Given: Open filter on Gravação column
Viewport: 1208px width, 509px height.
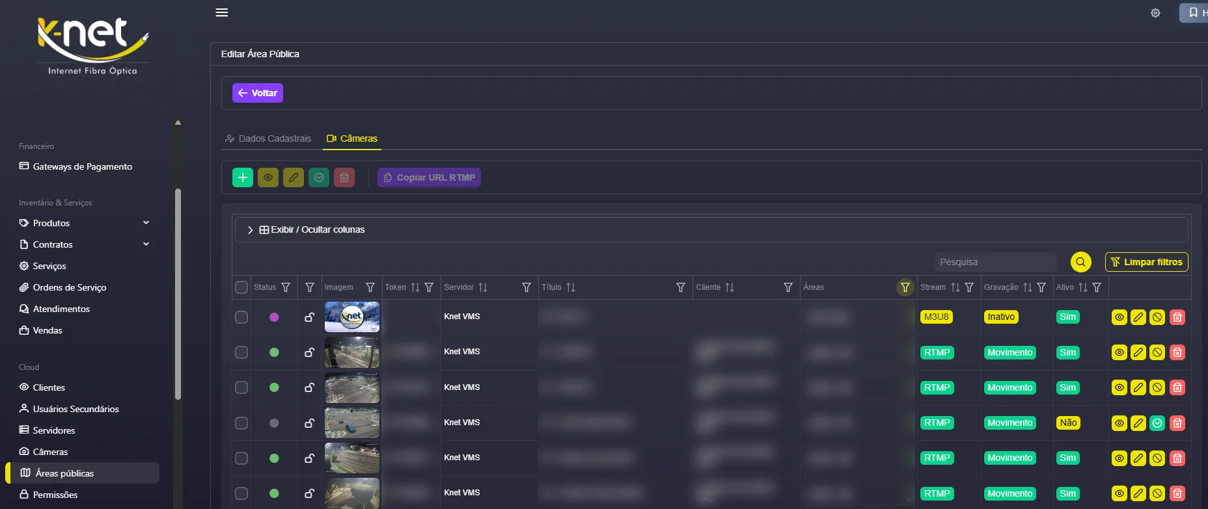Looking at the screenshot, I should tap(1041, 287).
